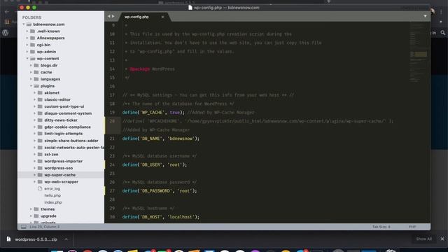This screenshot has height=252, width=448.
Task: Close the wp-config.php tab
Action: (162, 17)
